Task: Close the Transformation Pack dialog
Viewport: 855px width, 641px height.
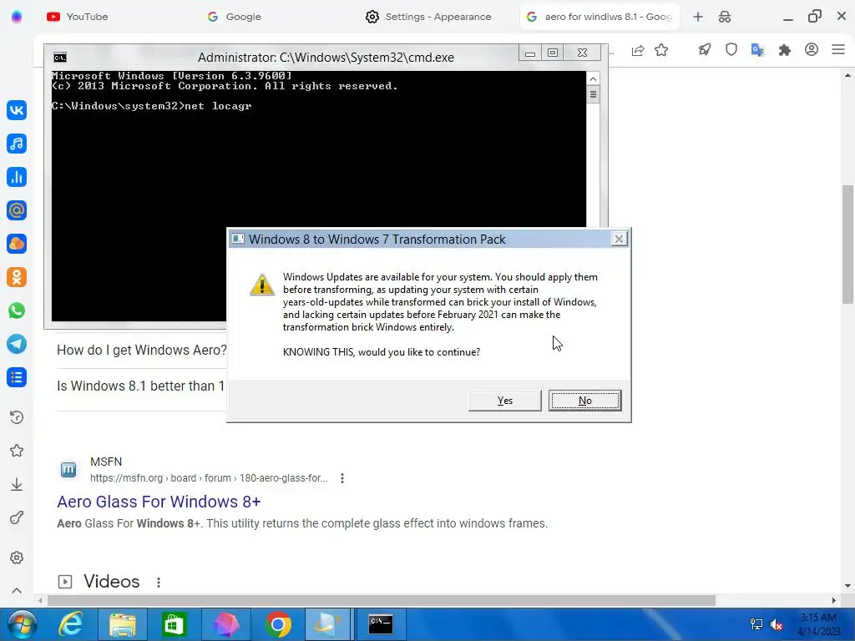Action: [x=619, y=239]
